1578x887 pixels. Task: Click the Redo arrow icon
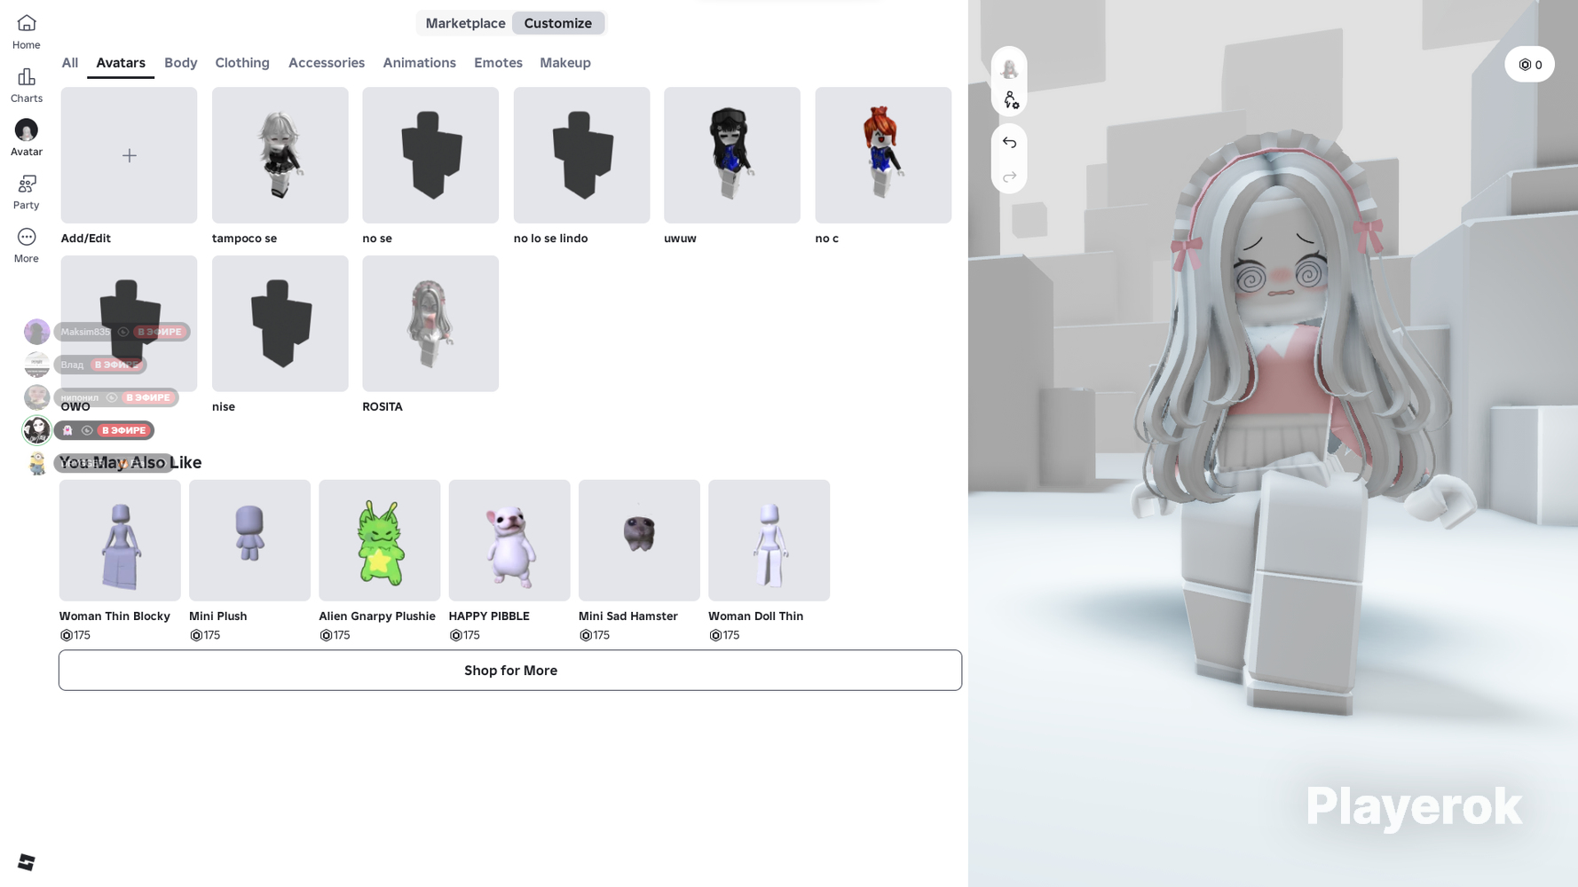(x=1009, y=177)
